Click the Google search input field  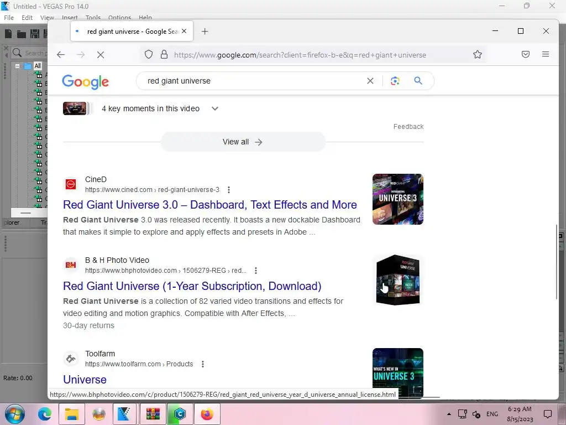[x=253, y=81]
